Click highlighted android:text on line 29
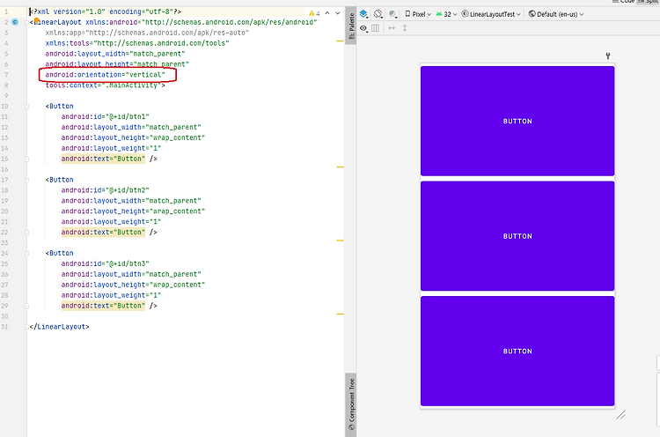660x437 pixels. pos(103,306)
